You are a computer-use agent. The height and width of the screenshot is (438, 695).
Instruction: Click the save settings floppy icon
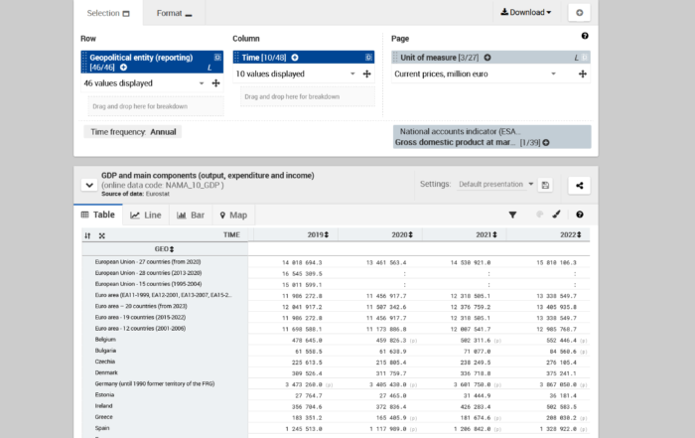546,185
